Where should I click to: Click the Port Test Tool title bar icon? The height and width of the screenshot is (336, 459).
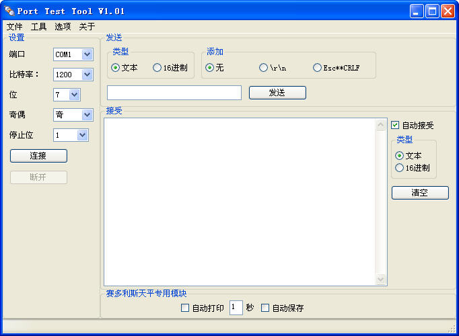[9, 11]
